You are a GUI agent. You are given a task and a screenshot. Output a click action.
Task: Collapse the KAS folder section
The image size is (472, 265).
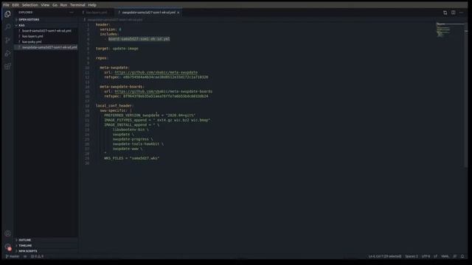pyautogui.click(x=21, y=25)
